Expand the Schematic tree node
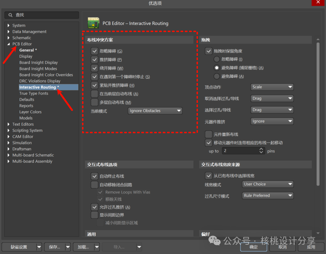 [x=9, y=38]
